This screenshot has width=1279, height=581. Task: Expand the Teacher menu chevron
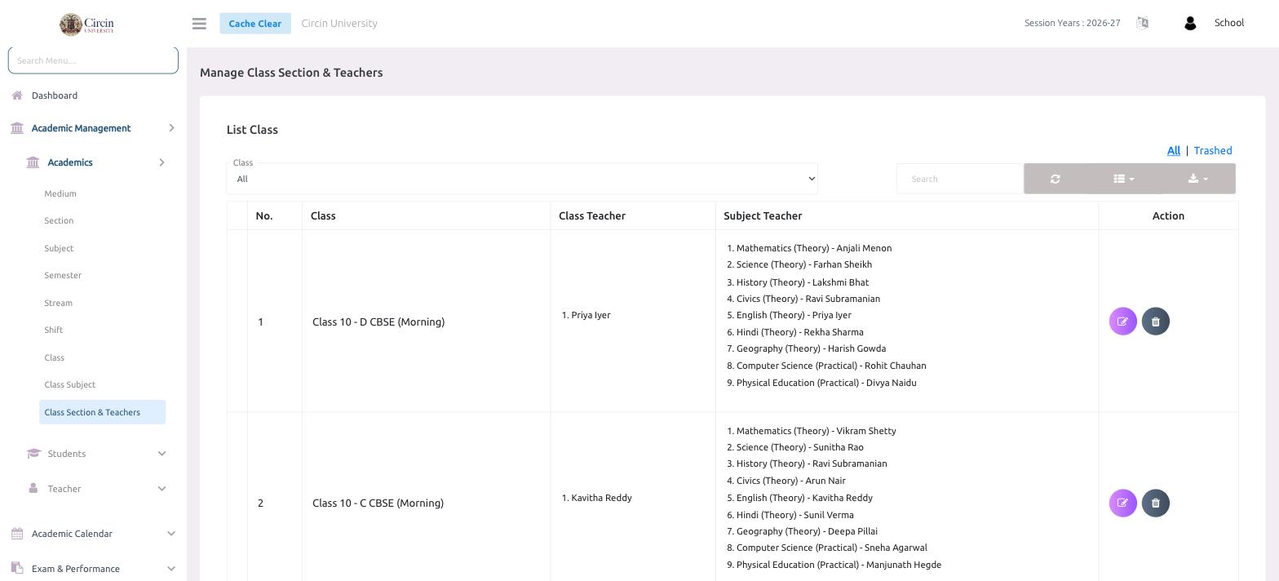[x=162, y=489]
